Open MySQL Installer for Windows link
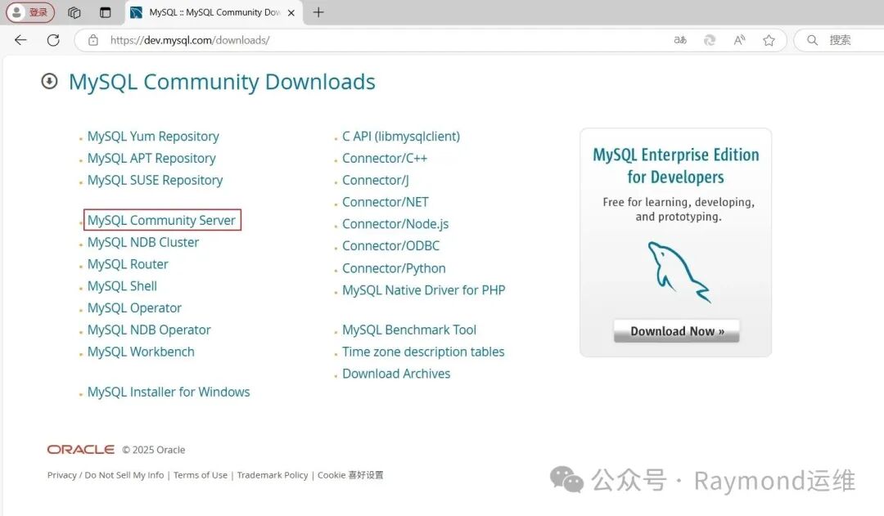Screen dimensions: 884x516 pos(169,392)
